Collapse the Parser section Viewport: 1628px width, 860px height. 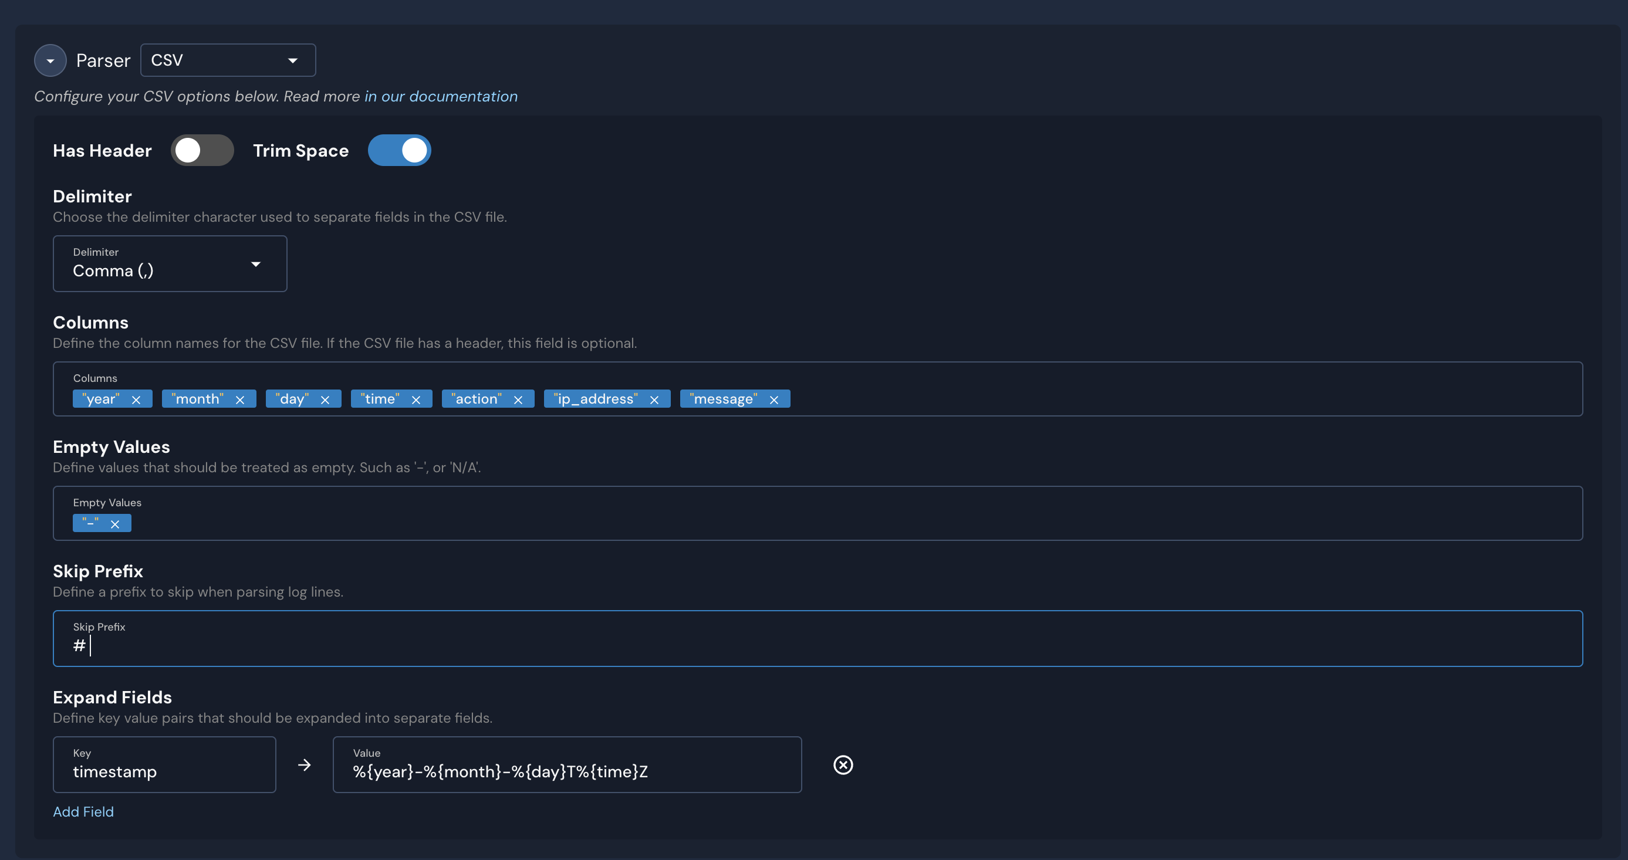pyautogui.click(x=50, y=60)
